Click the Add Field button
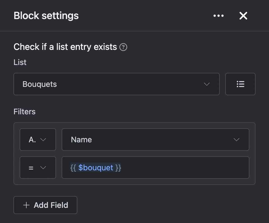Screen dimensions: 269x223 45,205
